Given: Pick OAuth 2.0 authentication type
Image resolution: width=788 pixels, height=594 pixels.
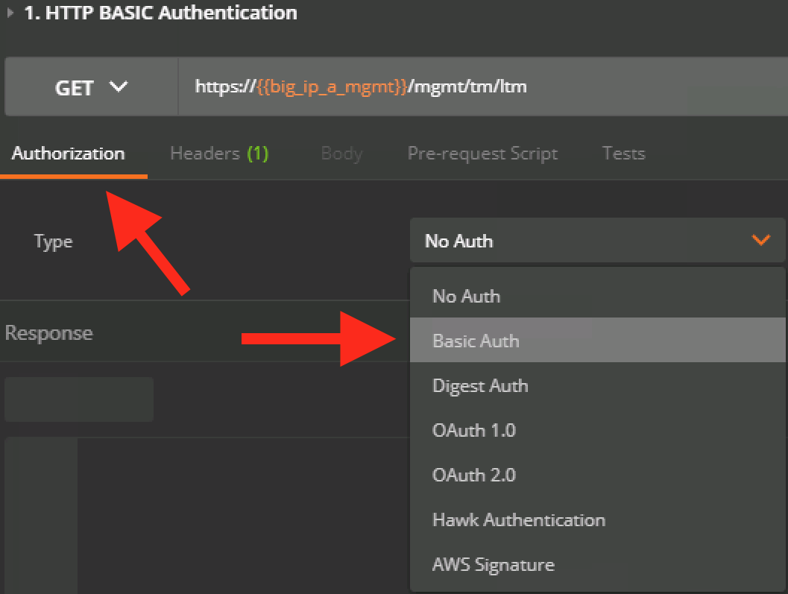Looking at the screenshot, I should pos(598,475).
